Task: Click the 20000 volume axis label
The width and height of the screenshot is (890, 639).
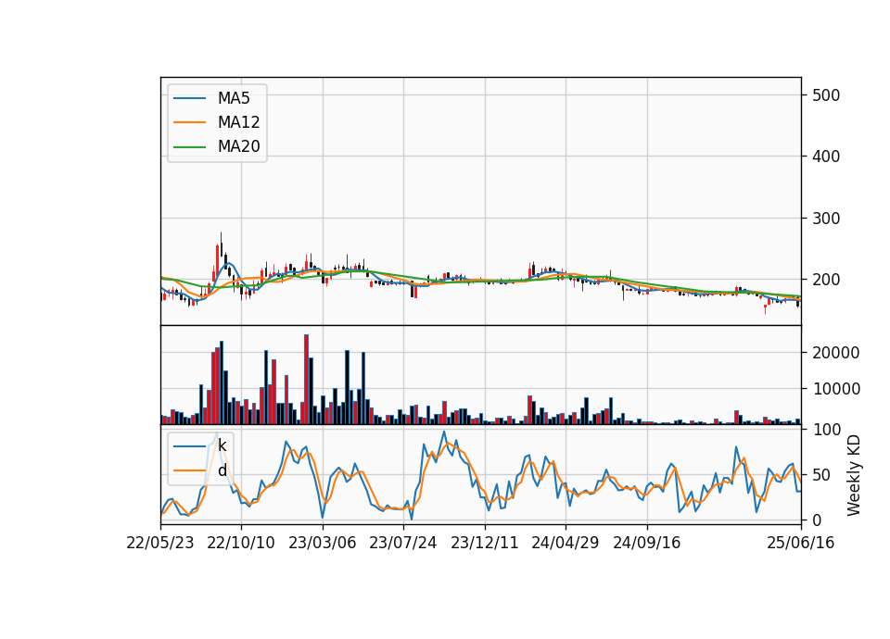Action: click(x=835, y=353)
